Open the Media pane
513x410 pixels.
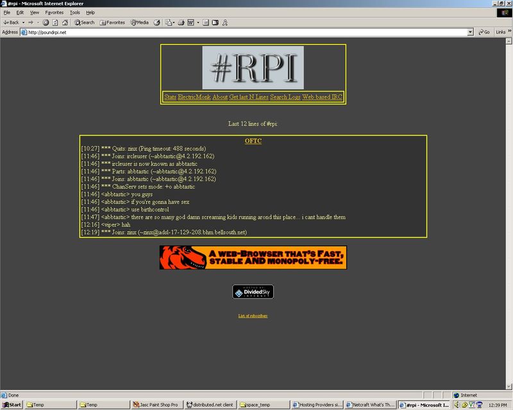coord(140,22)
